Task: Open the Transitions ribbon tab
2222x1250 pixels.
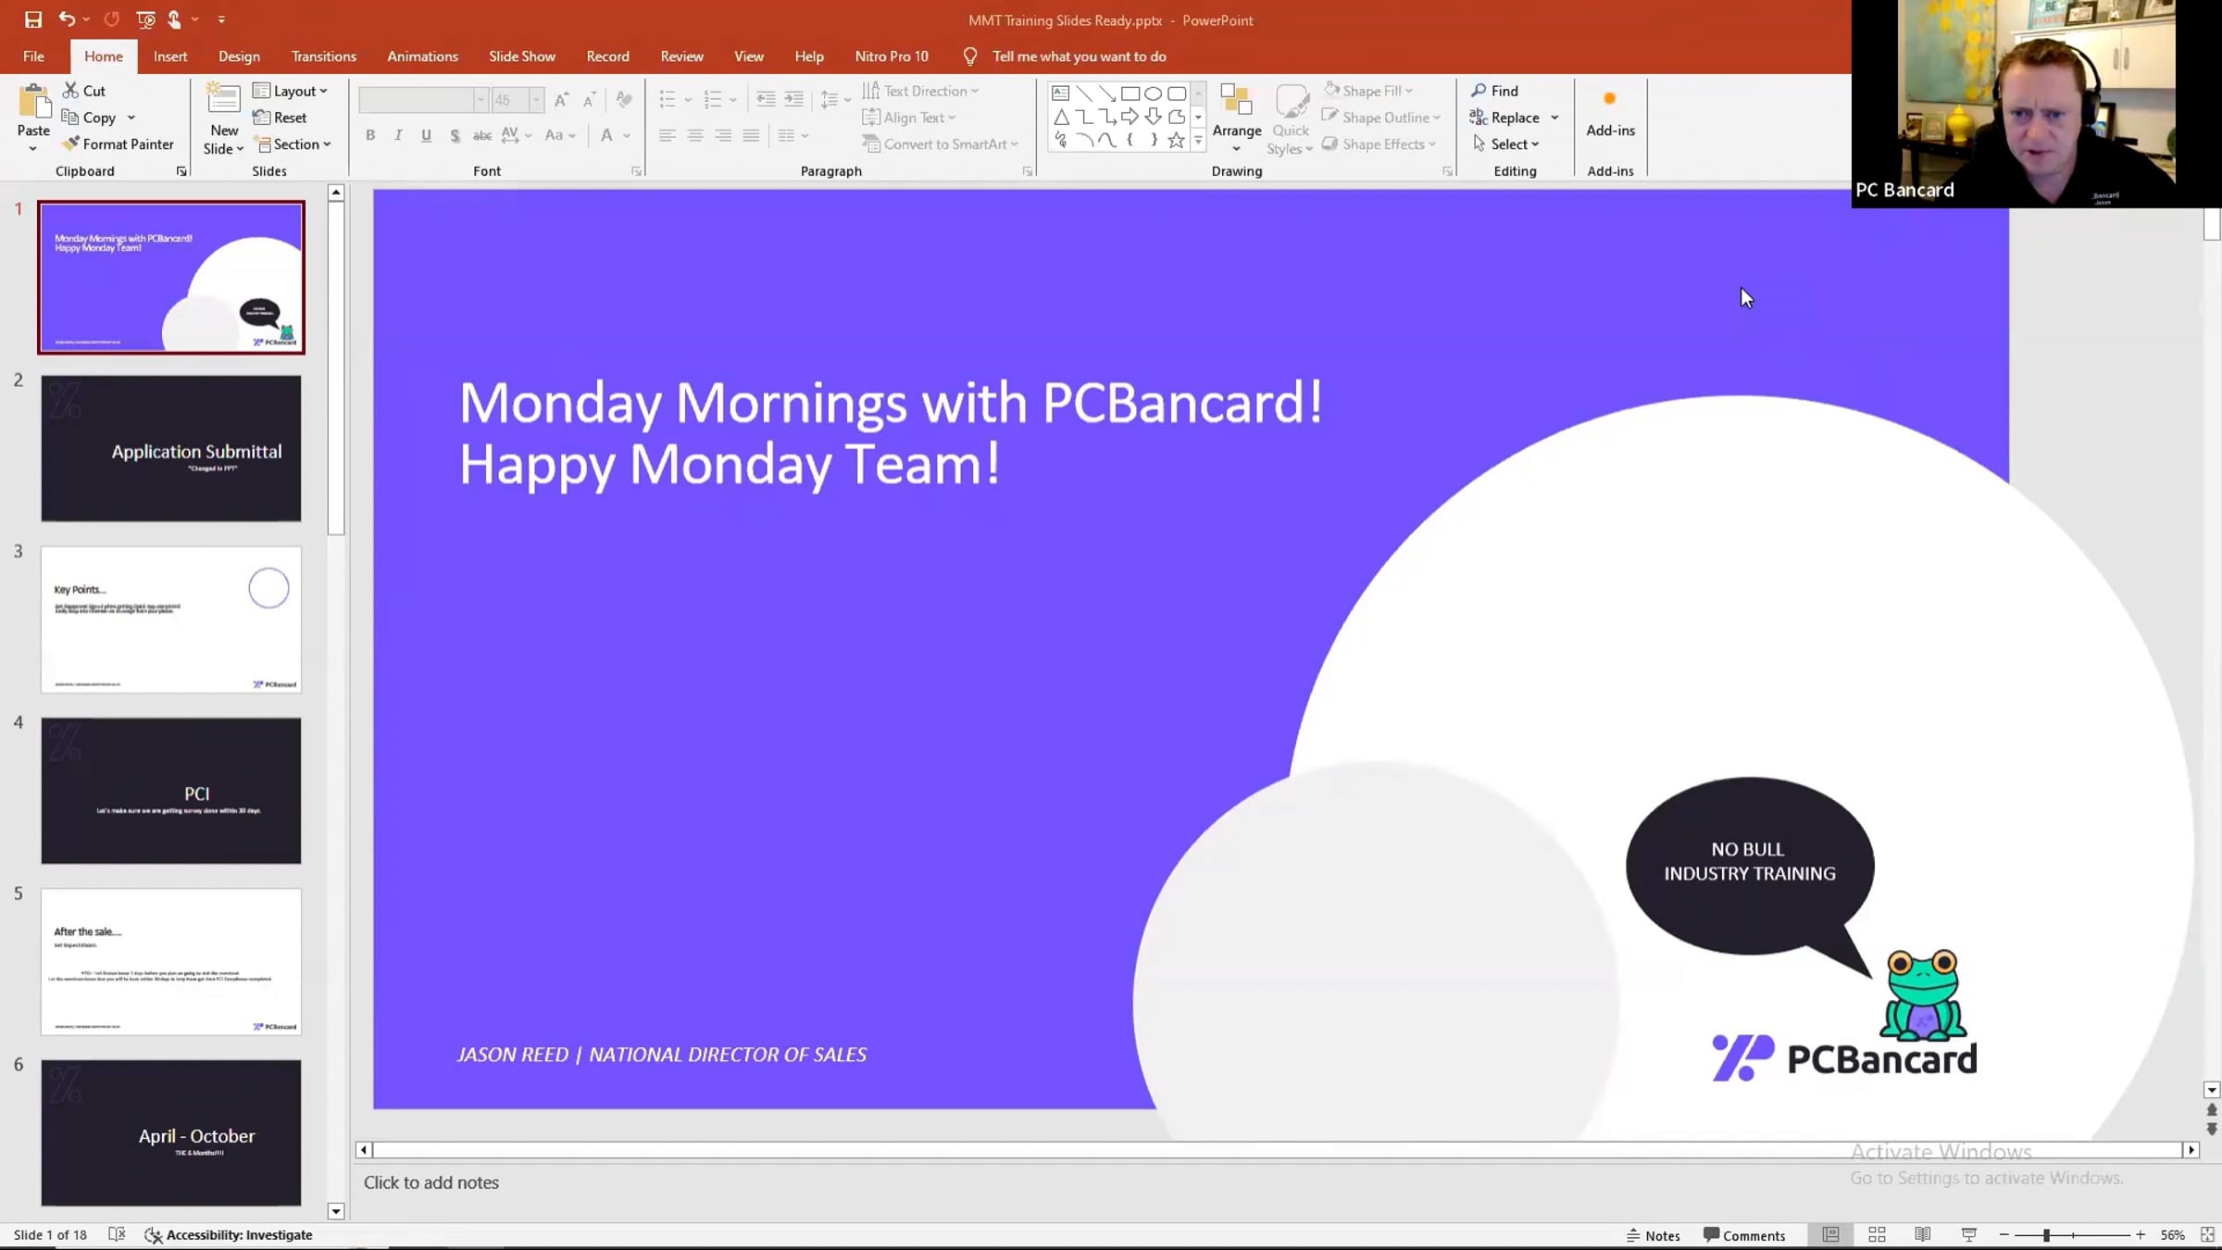Action: pos(323,56)
